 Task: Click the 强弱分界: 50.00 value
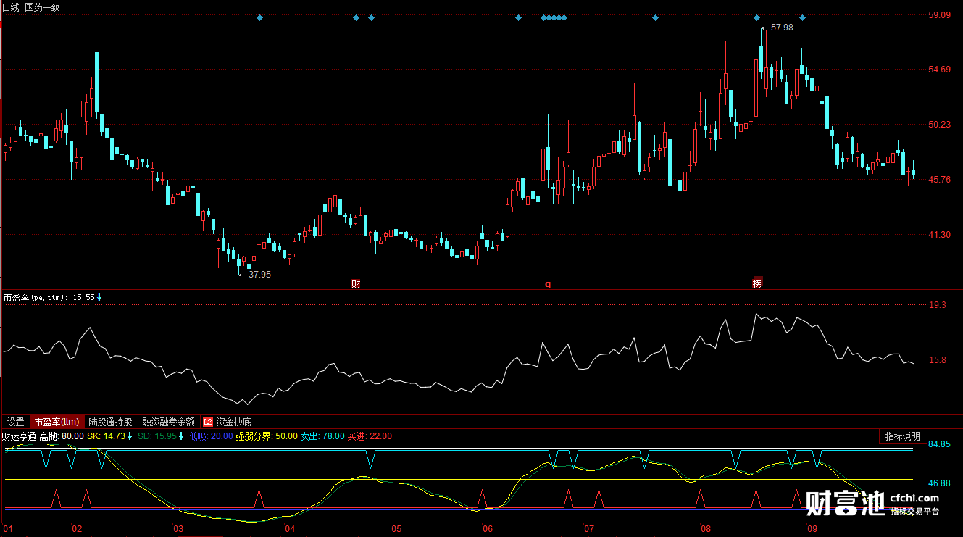(267, 436)
